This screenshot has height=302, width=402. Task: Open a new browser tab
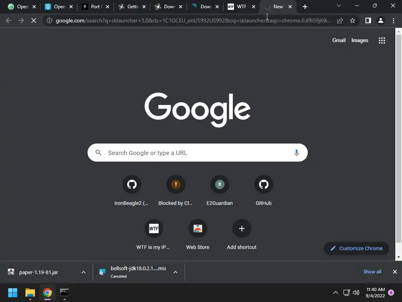coord(305,7)
